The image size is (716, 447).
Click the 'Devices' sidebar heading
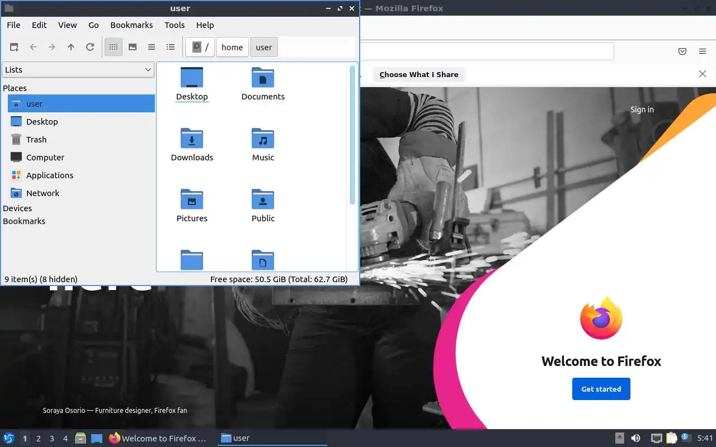(x=17, y=208)
